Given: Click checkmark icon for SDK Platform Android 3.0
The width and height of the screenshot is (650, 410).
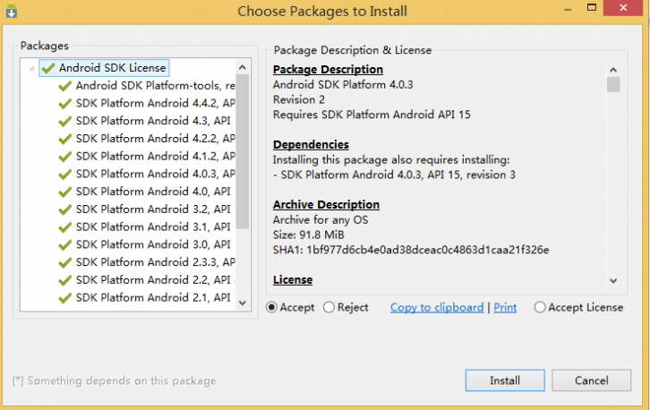Looking at the screenshot, I should (65, 245).
